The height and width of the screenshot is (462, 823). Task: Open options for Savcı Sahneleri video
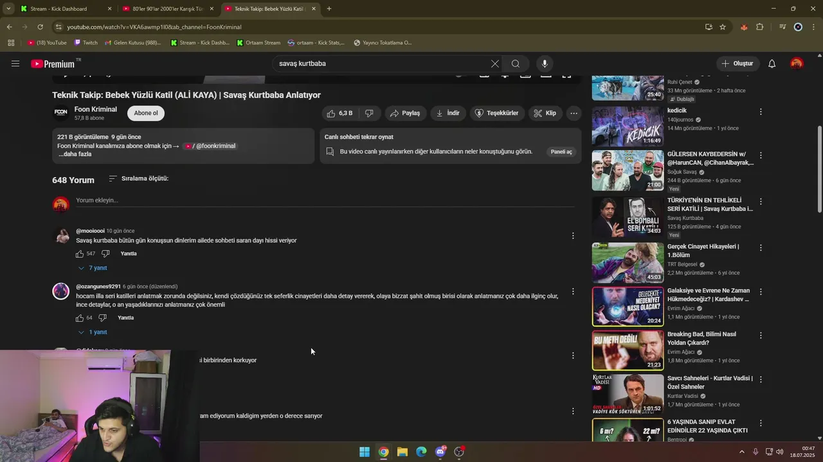pos(761,379)
